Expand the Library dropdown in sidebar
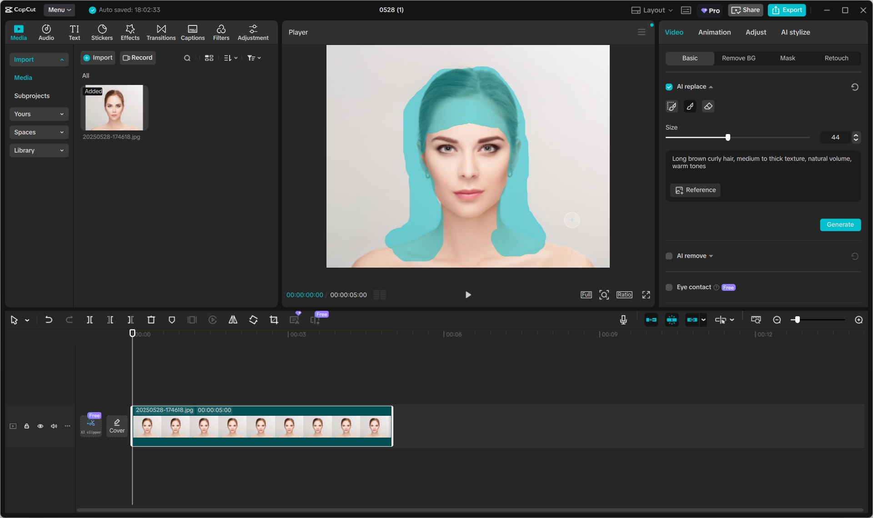The height and width of the screenshot is (518, 873). (x=39, y=150)
